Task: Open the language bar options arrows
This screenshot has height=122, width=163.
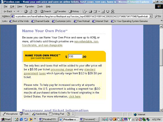Action: (73, 114)
